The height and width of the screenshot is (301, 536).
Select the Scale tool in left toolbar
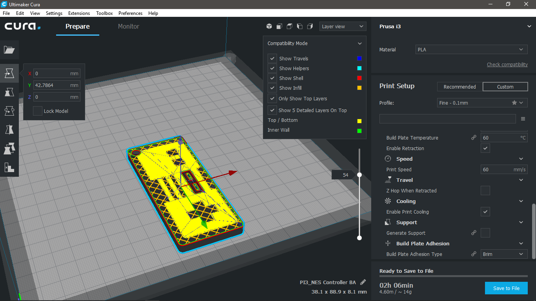9,92
